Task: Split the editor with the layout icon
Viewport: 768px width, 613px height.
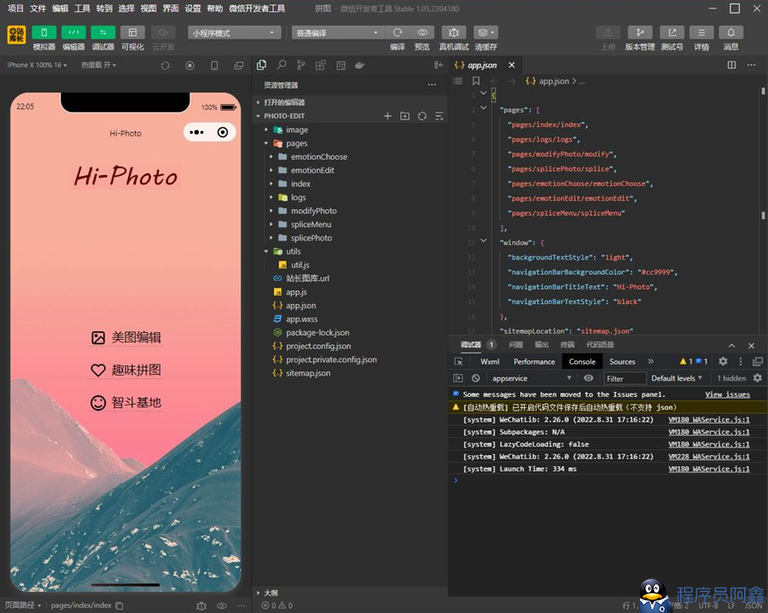Action: 731,65
